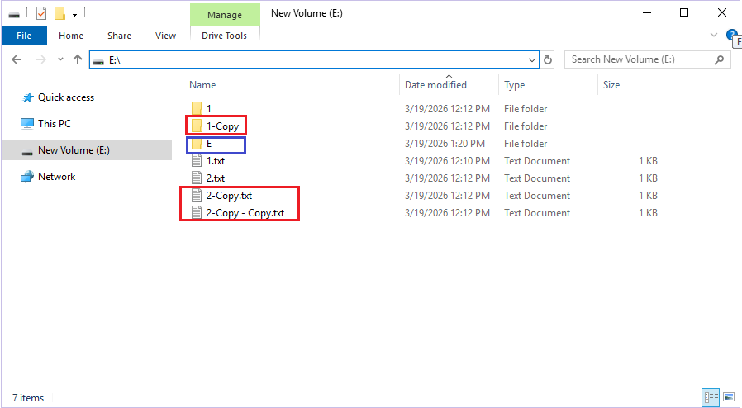Click the 1:20 PM date of folder E

coord(445,144)
